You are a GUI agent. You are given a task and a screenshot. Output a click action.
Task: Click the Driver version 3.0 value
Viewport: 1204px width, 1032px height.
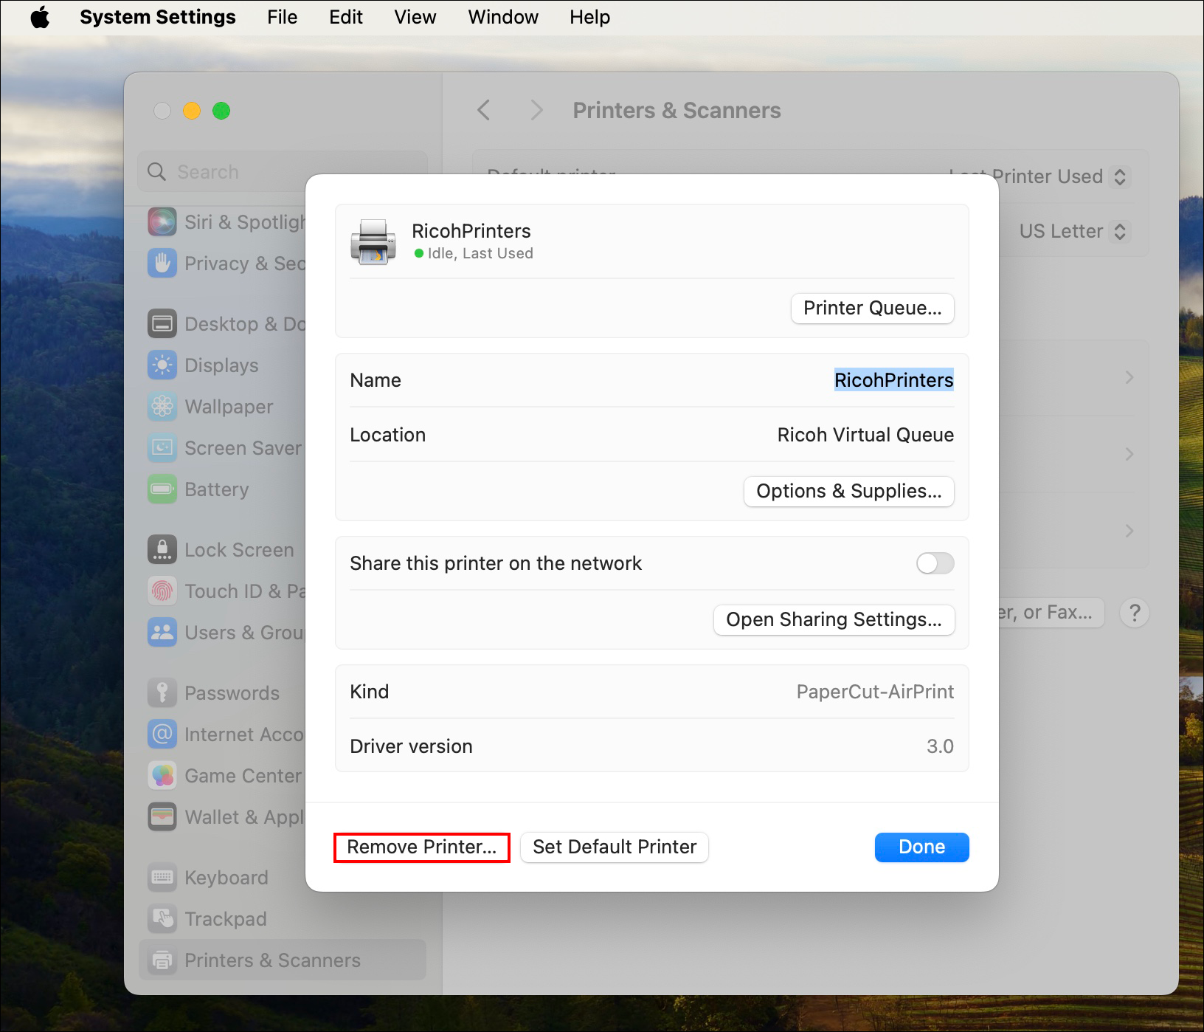coord(940,746)
